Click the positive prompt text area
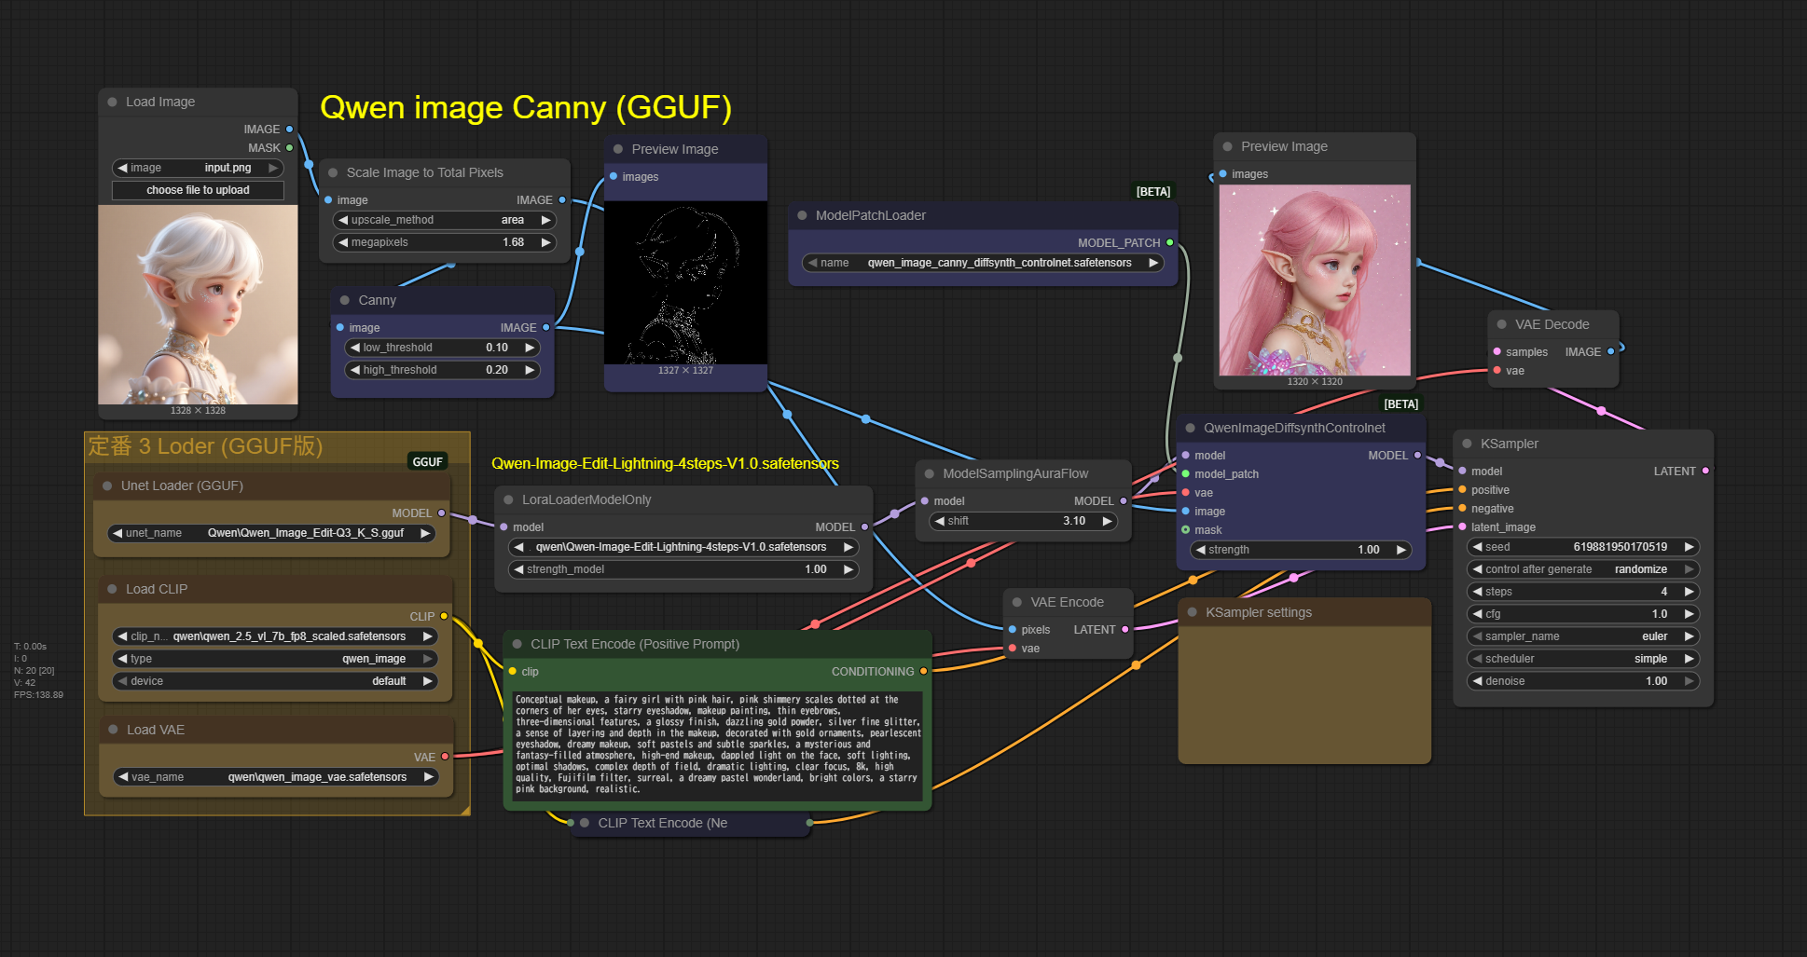Screen dimensions: 1807x957 717,744
